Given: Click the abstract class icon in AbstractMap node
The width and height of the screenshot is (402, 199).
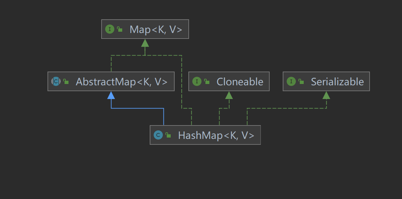Looking at the screenshot, I should [x=56, y=81].
